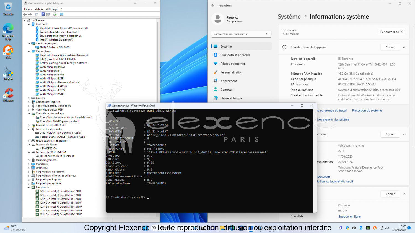
Task: Select Système in Settings sidebar
Action: pos(241,46)
